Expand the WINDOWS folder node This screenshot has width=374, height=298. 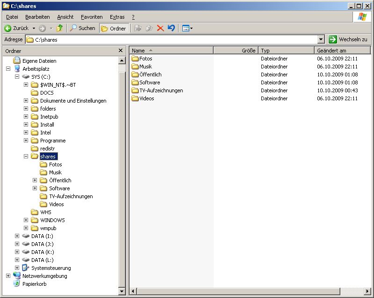point(26,220)
